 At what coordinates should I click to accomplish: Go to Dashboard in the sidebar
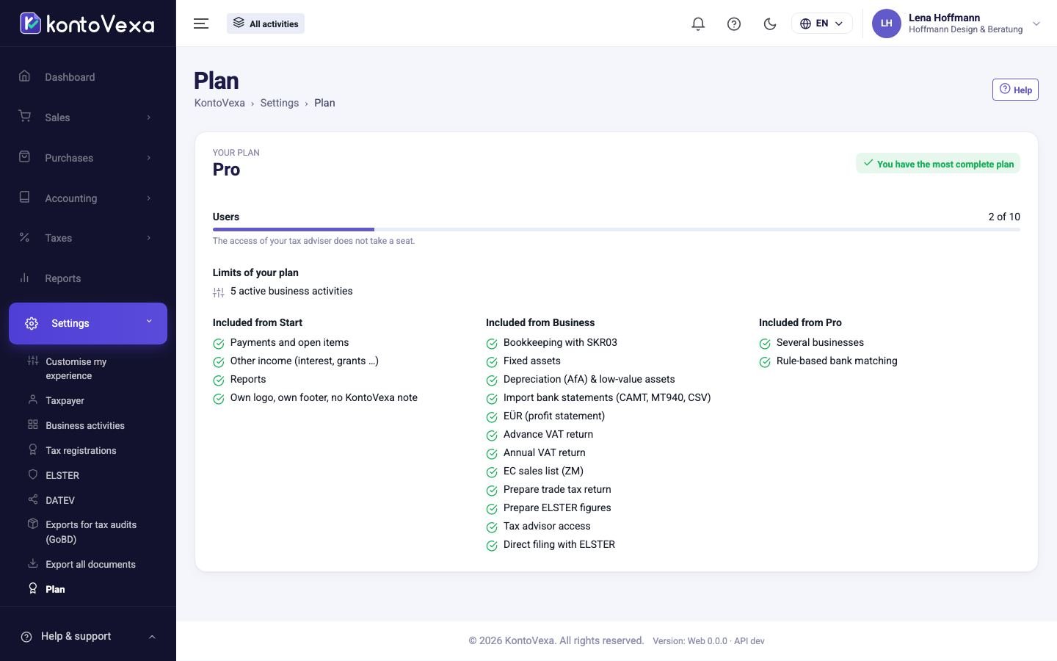point(88,77)
